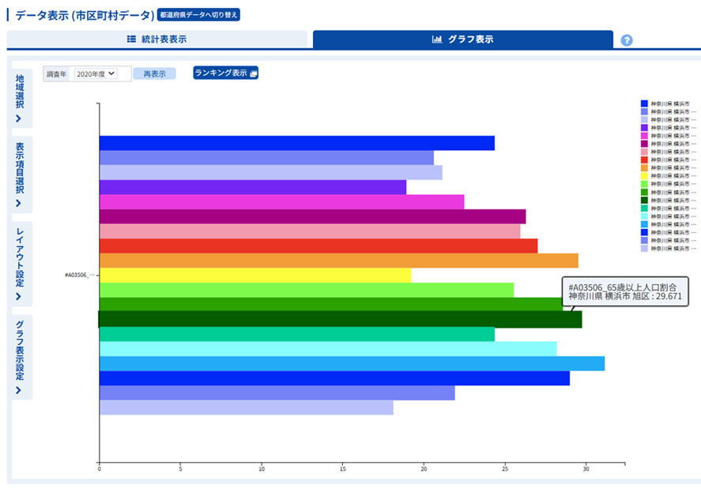Click the yellow bar in the chart

pyautogui.click(x=254, y=275)
